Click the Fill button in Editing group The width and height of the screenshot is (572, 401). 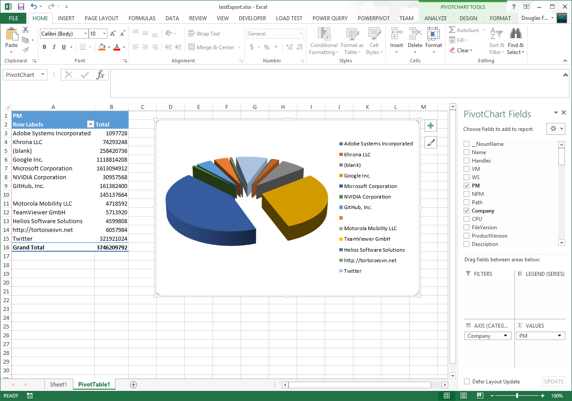(459, 40)
